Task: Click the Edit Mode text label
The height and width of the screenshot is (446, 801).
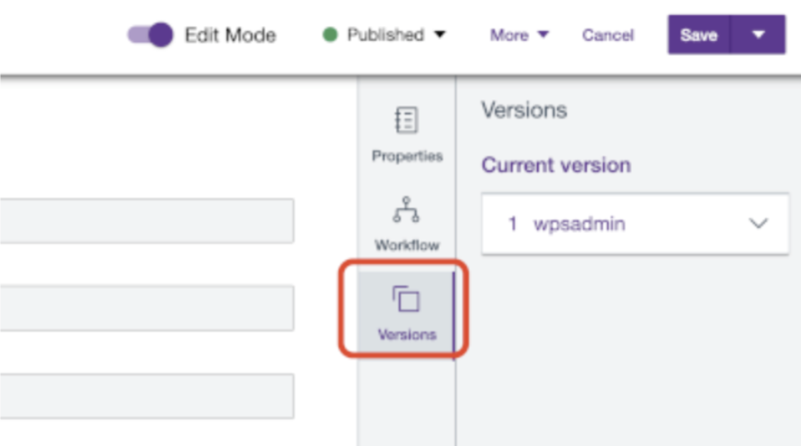Action: tap(230, 35)
